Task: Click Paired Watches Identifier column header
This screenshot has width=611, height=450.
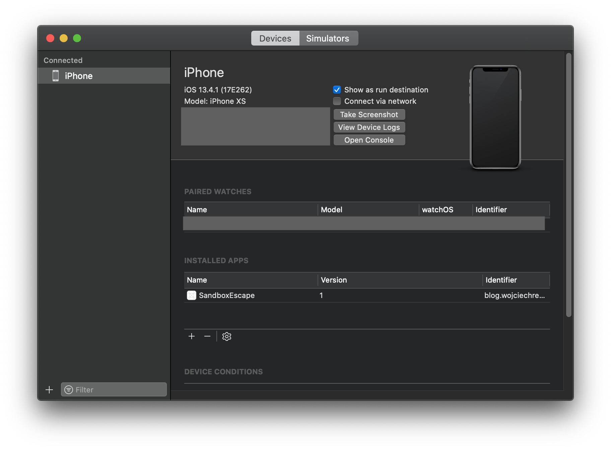Action: click(511, 210)
